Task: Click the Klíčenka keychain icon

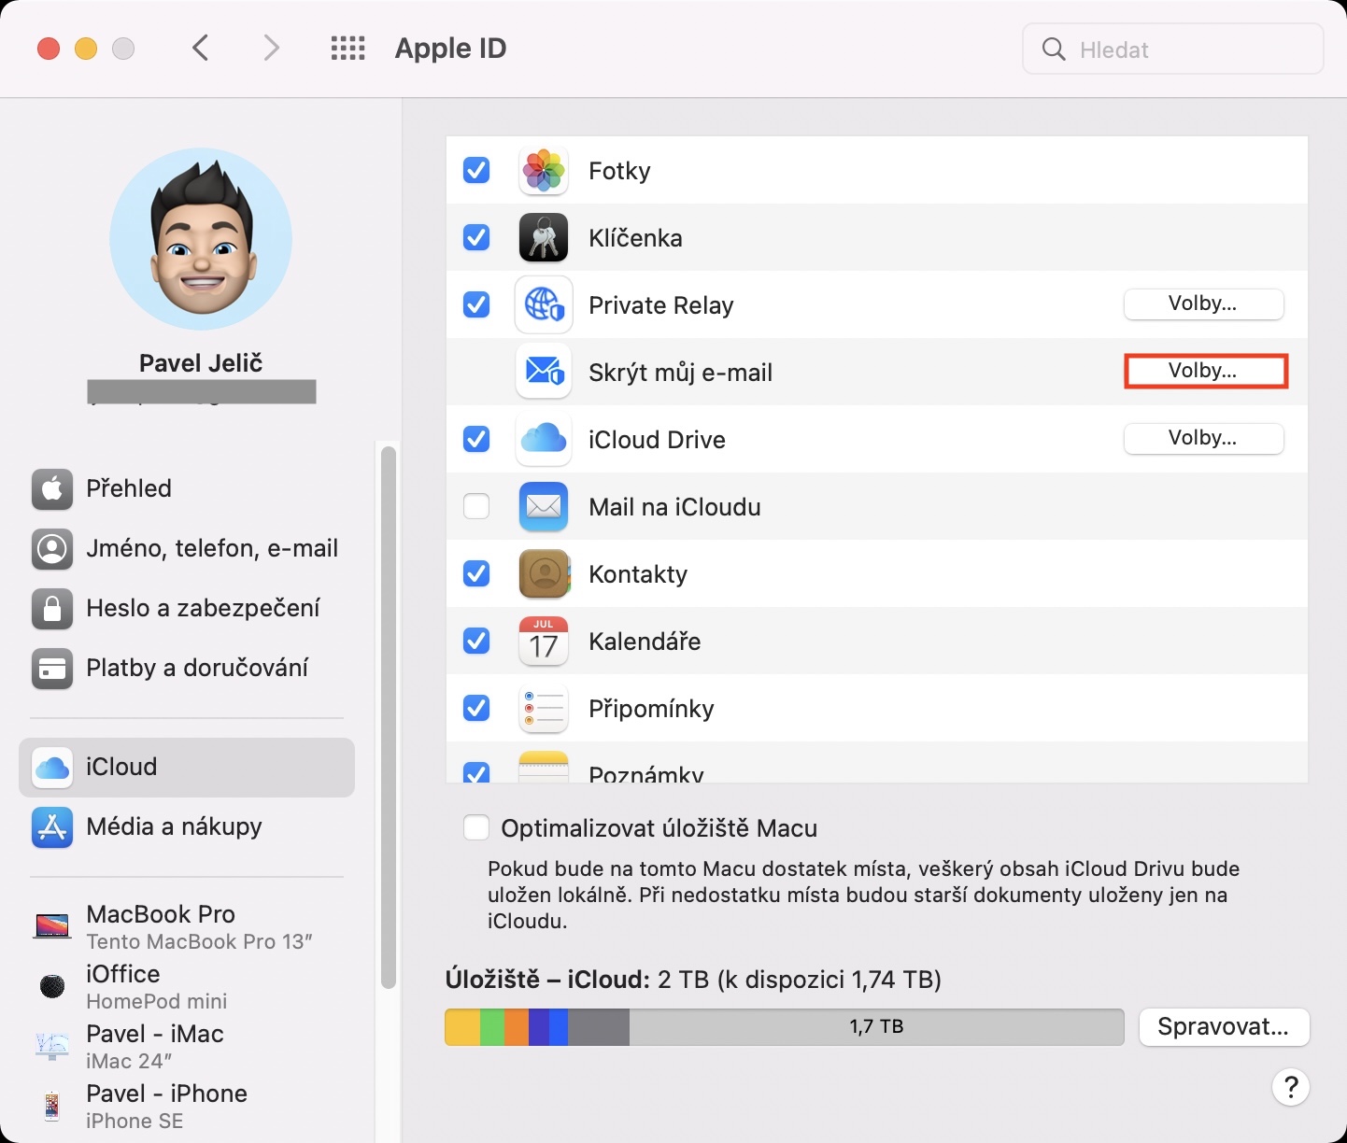Action: pyautogui.click(x=544, y=238)
